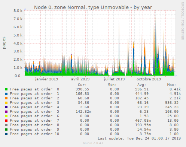The width and height of the screenshot is (186, 147).
Task: Click average value 3.75m
Action: tap(145, 134)
